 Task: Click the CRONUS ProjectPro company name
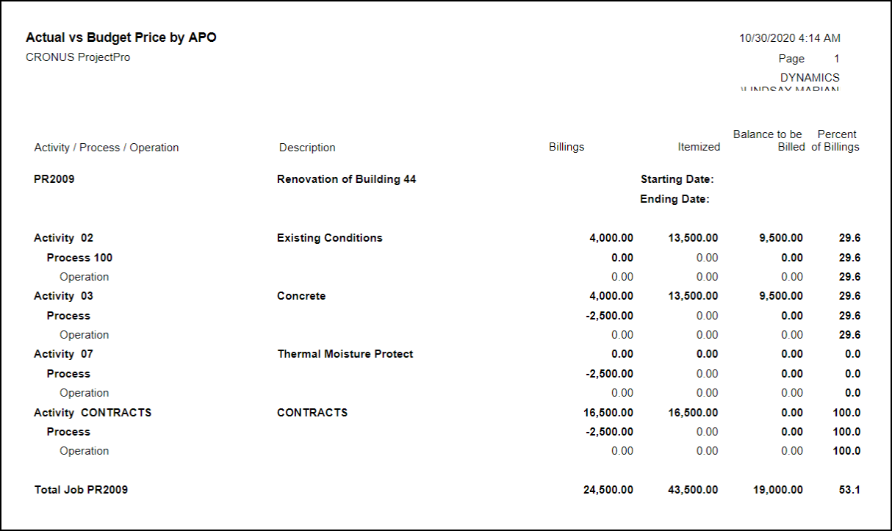tap(78, 57)
